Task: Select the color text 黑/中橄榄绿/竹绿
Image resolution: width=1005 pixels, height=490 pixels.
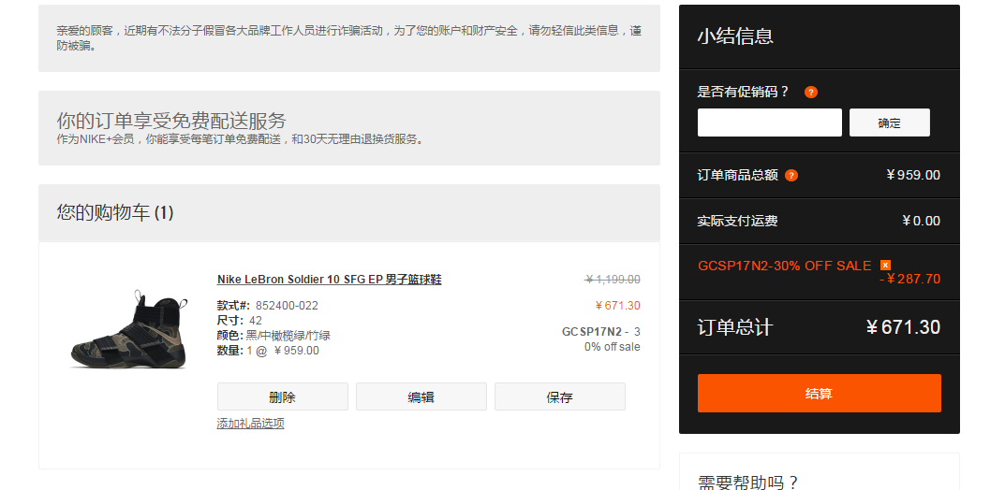Action: [x=288, y=335]
